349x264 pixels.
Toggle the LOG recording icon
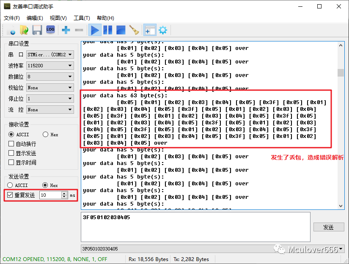[50, 30]
